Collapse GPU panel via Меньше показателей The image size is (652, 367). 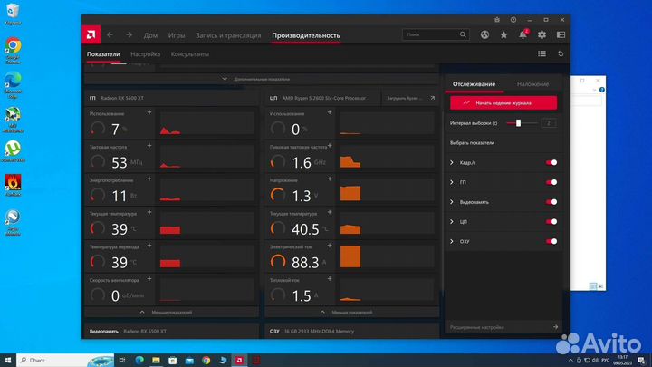171,312
